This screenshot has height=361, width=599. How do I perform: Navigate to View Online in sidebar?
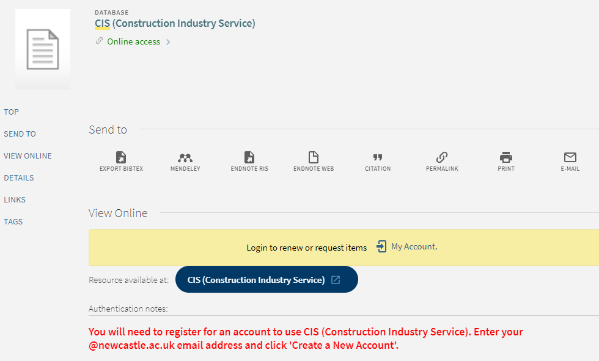click(x=28, y=156)
